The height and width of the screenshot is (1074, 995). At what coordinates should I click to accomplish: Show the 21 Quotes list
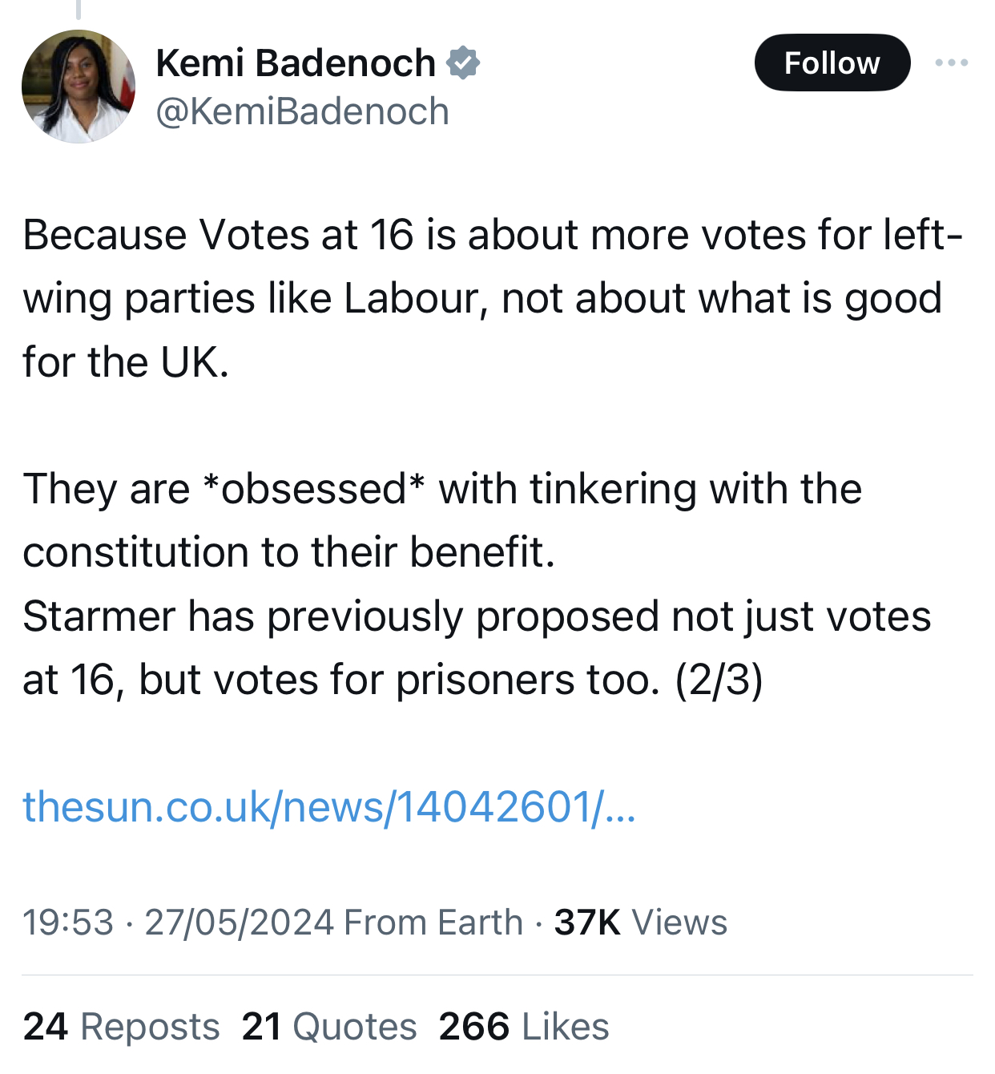[x=328, y=1027]
